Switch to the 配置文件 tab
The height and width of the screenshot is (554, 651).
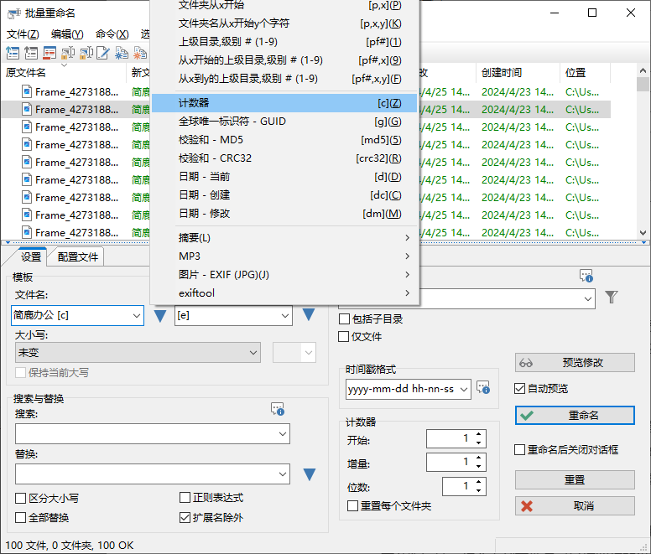pyautogui.click(x=78, y=256)
